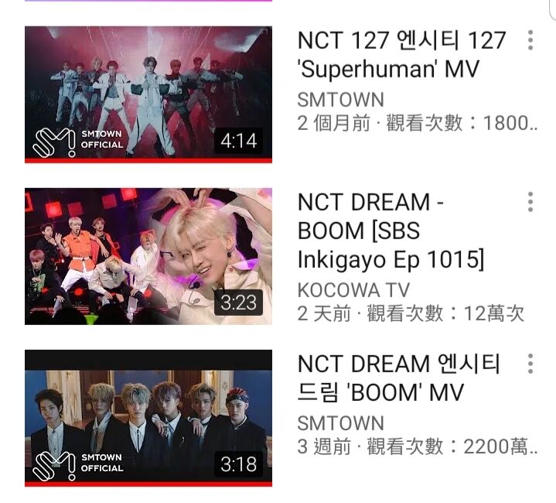
Task: Click the KOCOWA TV channel name
Action: click(353, 290)
